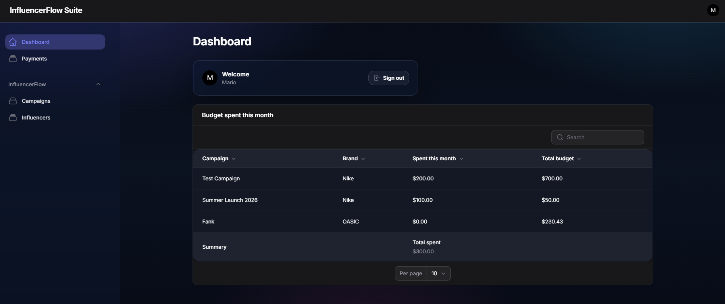Click Brand column header text

(350, 158)
